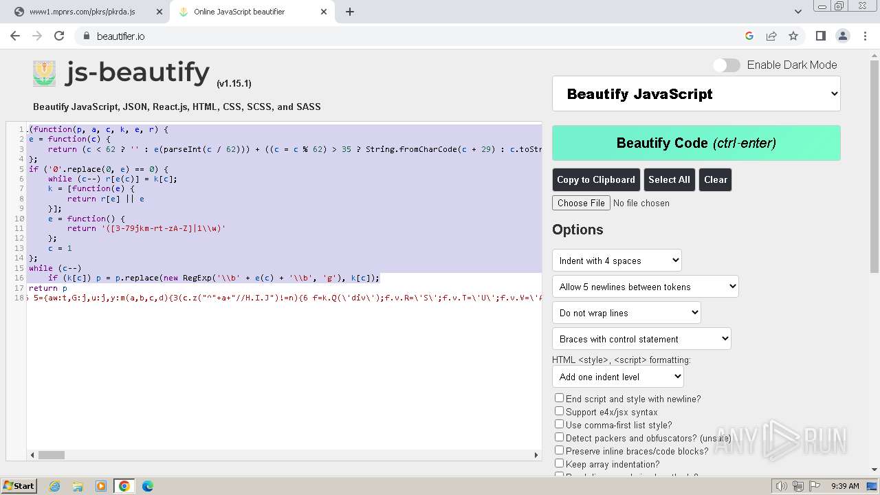
Task: Toggle Enable Dark Mode switch
Action: 726,65
